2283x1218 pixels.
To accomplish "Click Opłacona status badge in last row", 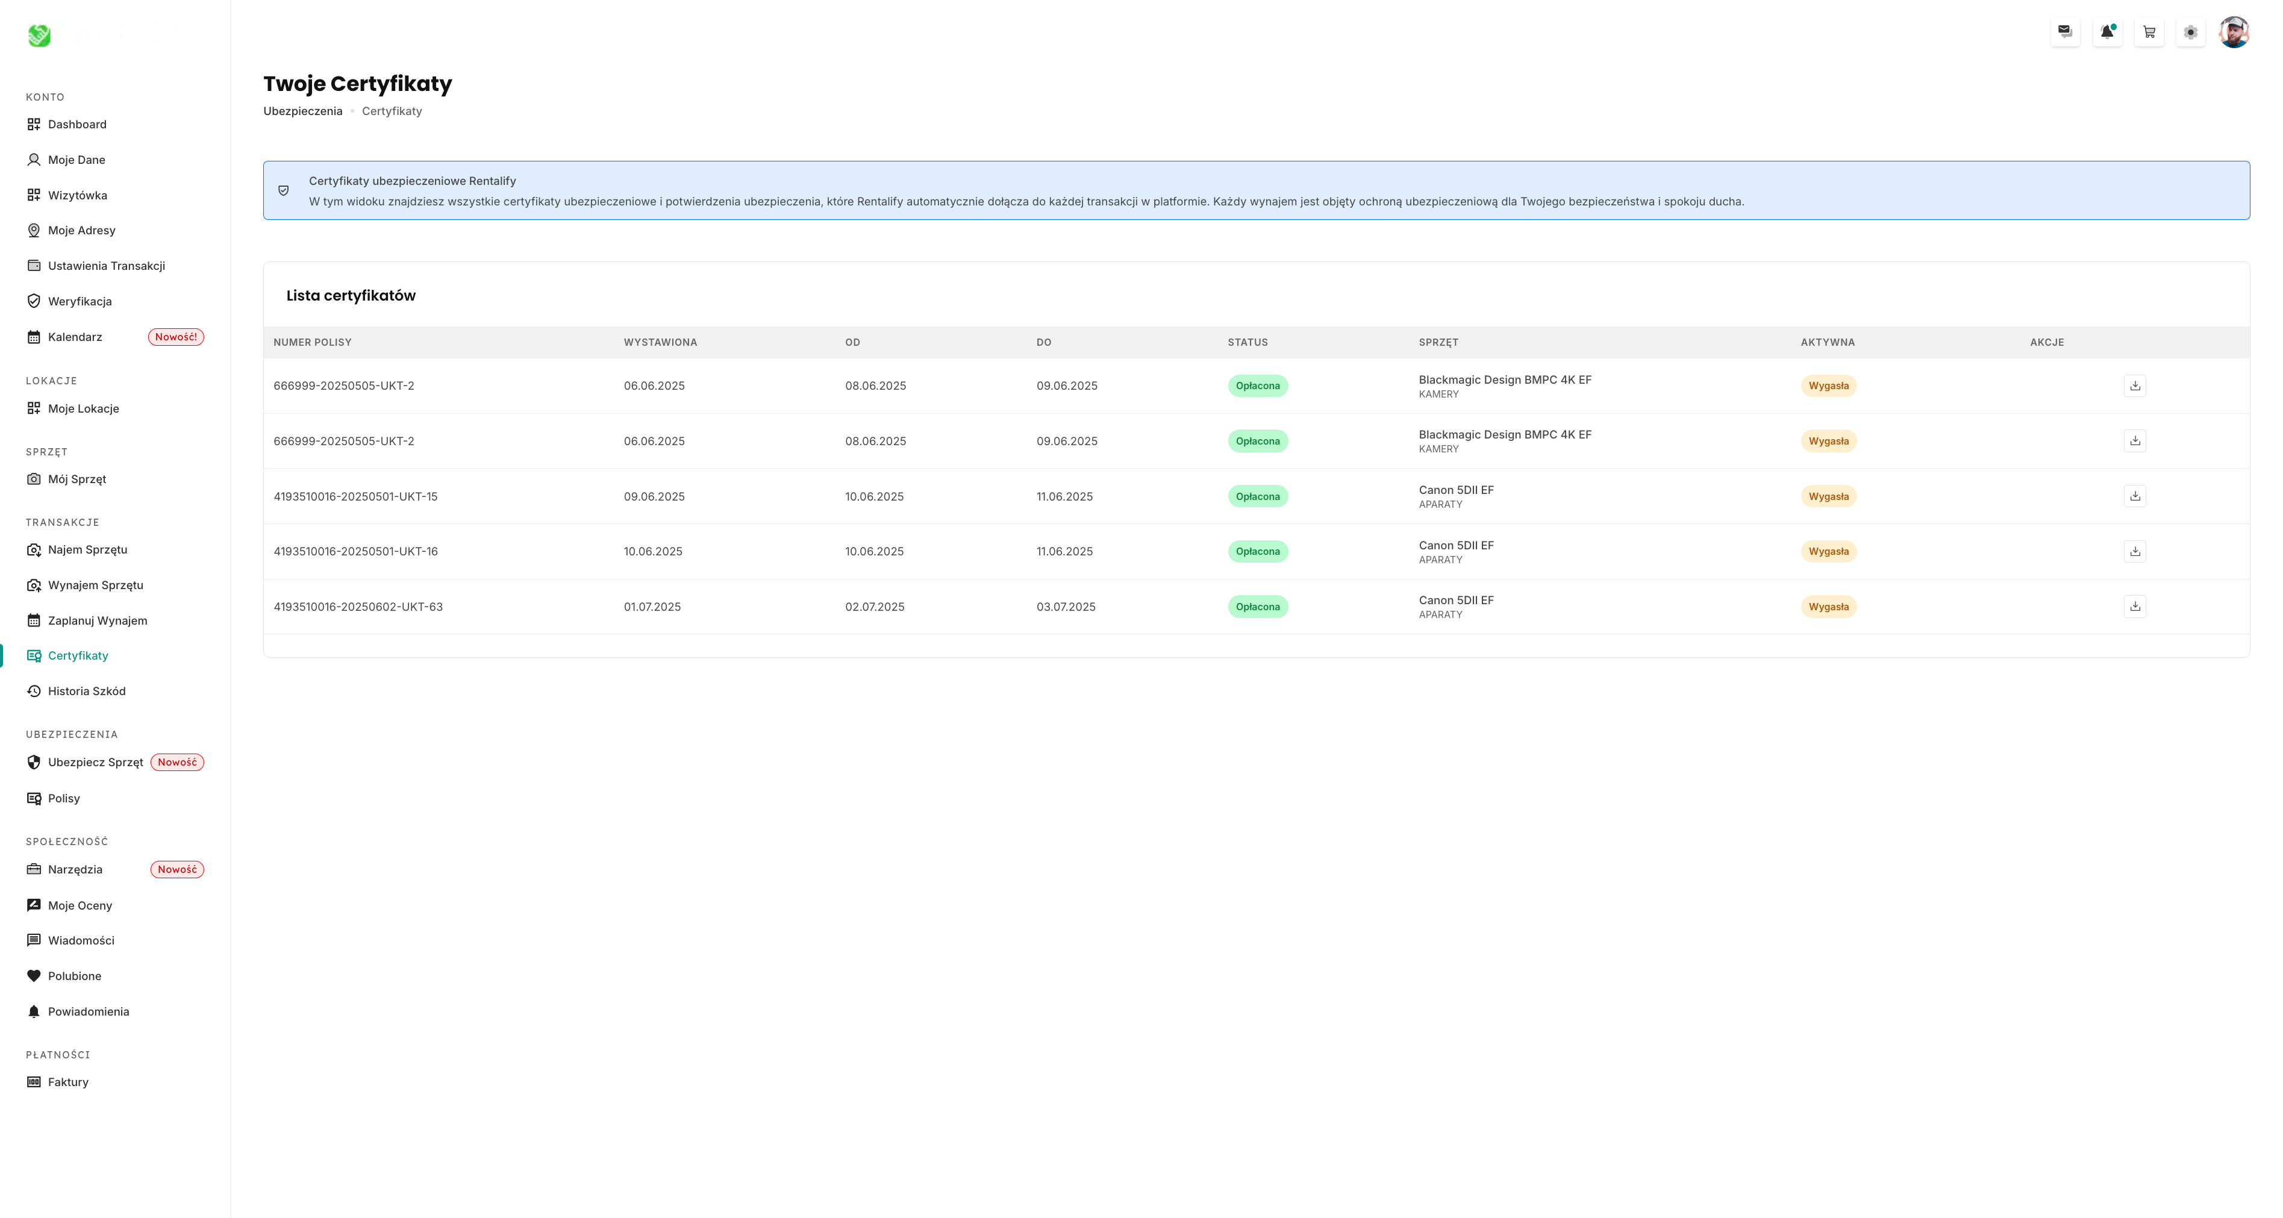I will pos(1257,607).
